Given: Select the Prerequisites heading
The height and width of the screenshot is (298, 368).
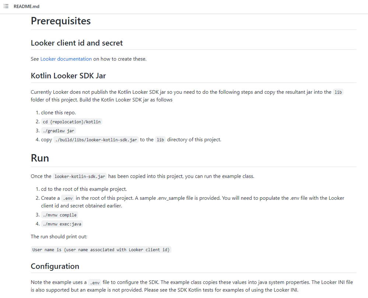Looking at the screenshot, I should click(x=60, y=21).
